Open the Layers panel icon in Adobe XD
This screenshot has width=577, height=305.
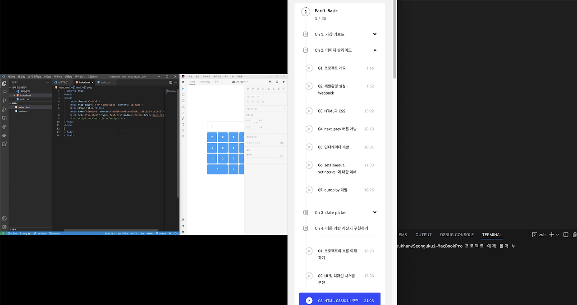click(183, 225)
